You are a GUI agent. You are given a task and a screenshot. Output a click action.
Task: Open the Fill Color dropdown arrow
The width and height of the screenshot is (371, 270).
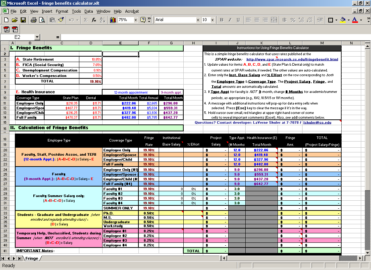point(349,20)
